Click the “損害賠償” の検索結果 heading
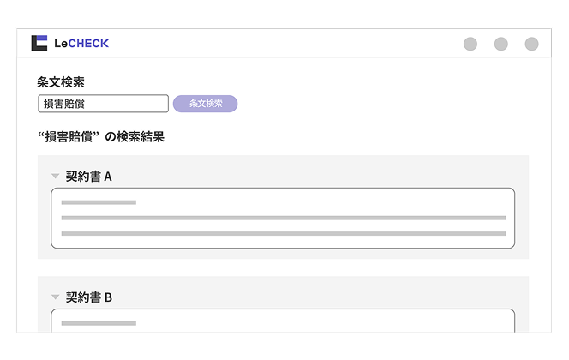The height and width of the screenshot is (360, 569). coord(101,136)
